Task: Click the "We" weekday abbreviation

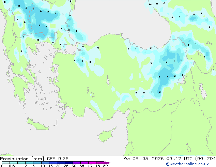Action: point(127,159)
